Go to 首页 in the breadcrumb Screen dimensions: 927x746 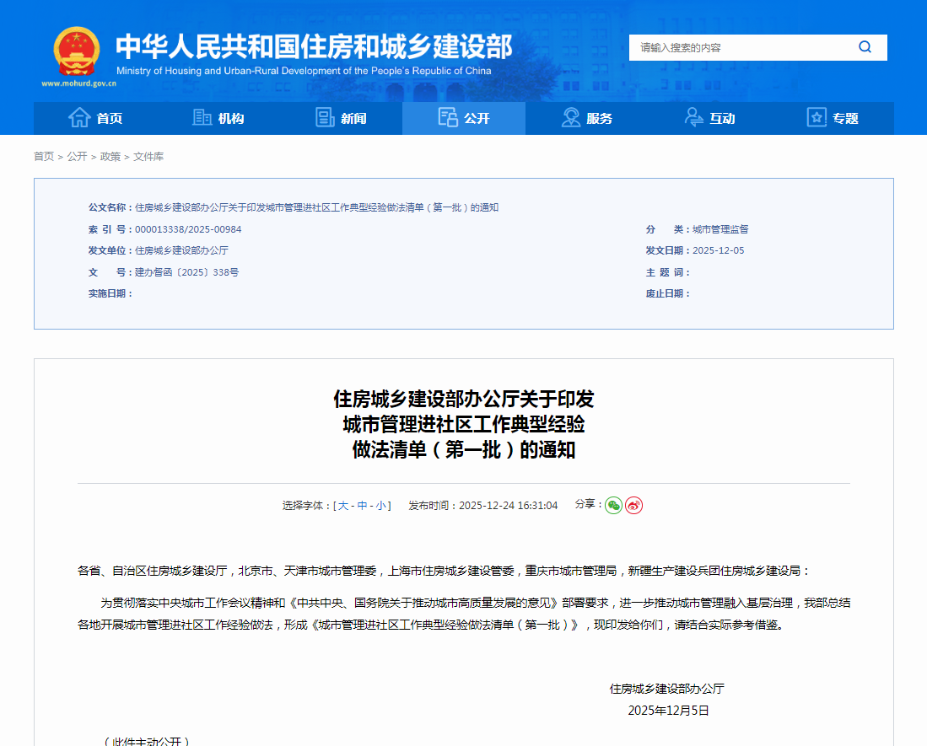(44, 157)
